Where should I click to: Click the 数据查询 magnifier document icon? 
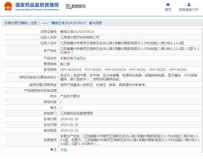68,7
